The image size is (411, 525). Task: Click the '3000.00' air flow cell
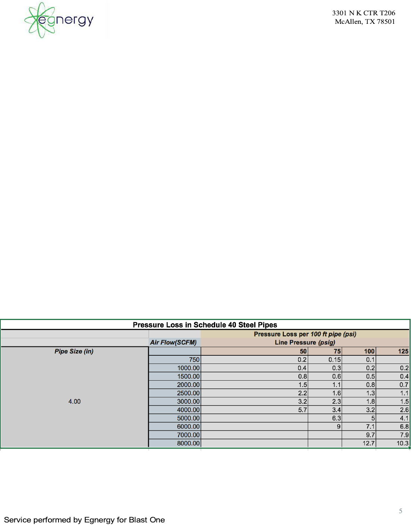[175, 401]
